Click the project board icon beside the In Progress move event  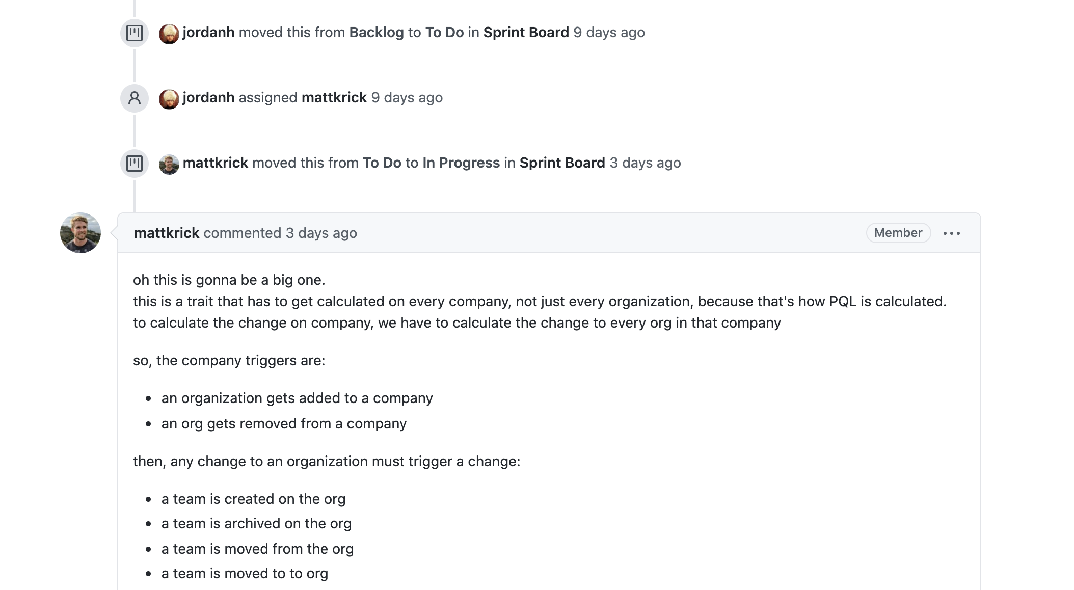(135, 163)
